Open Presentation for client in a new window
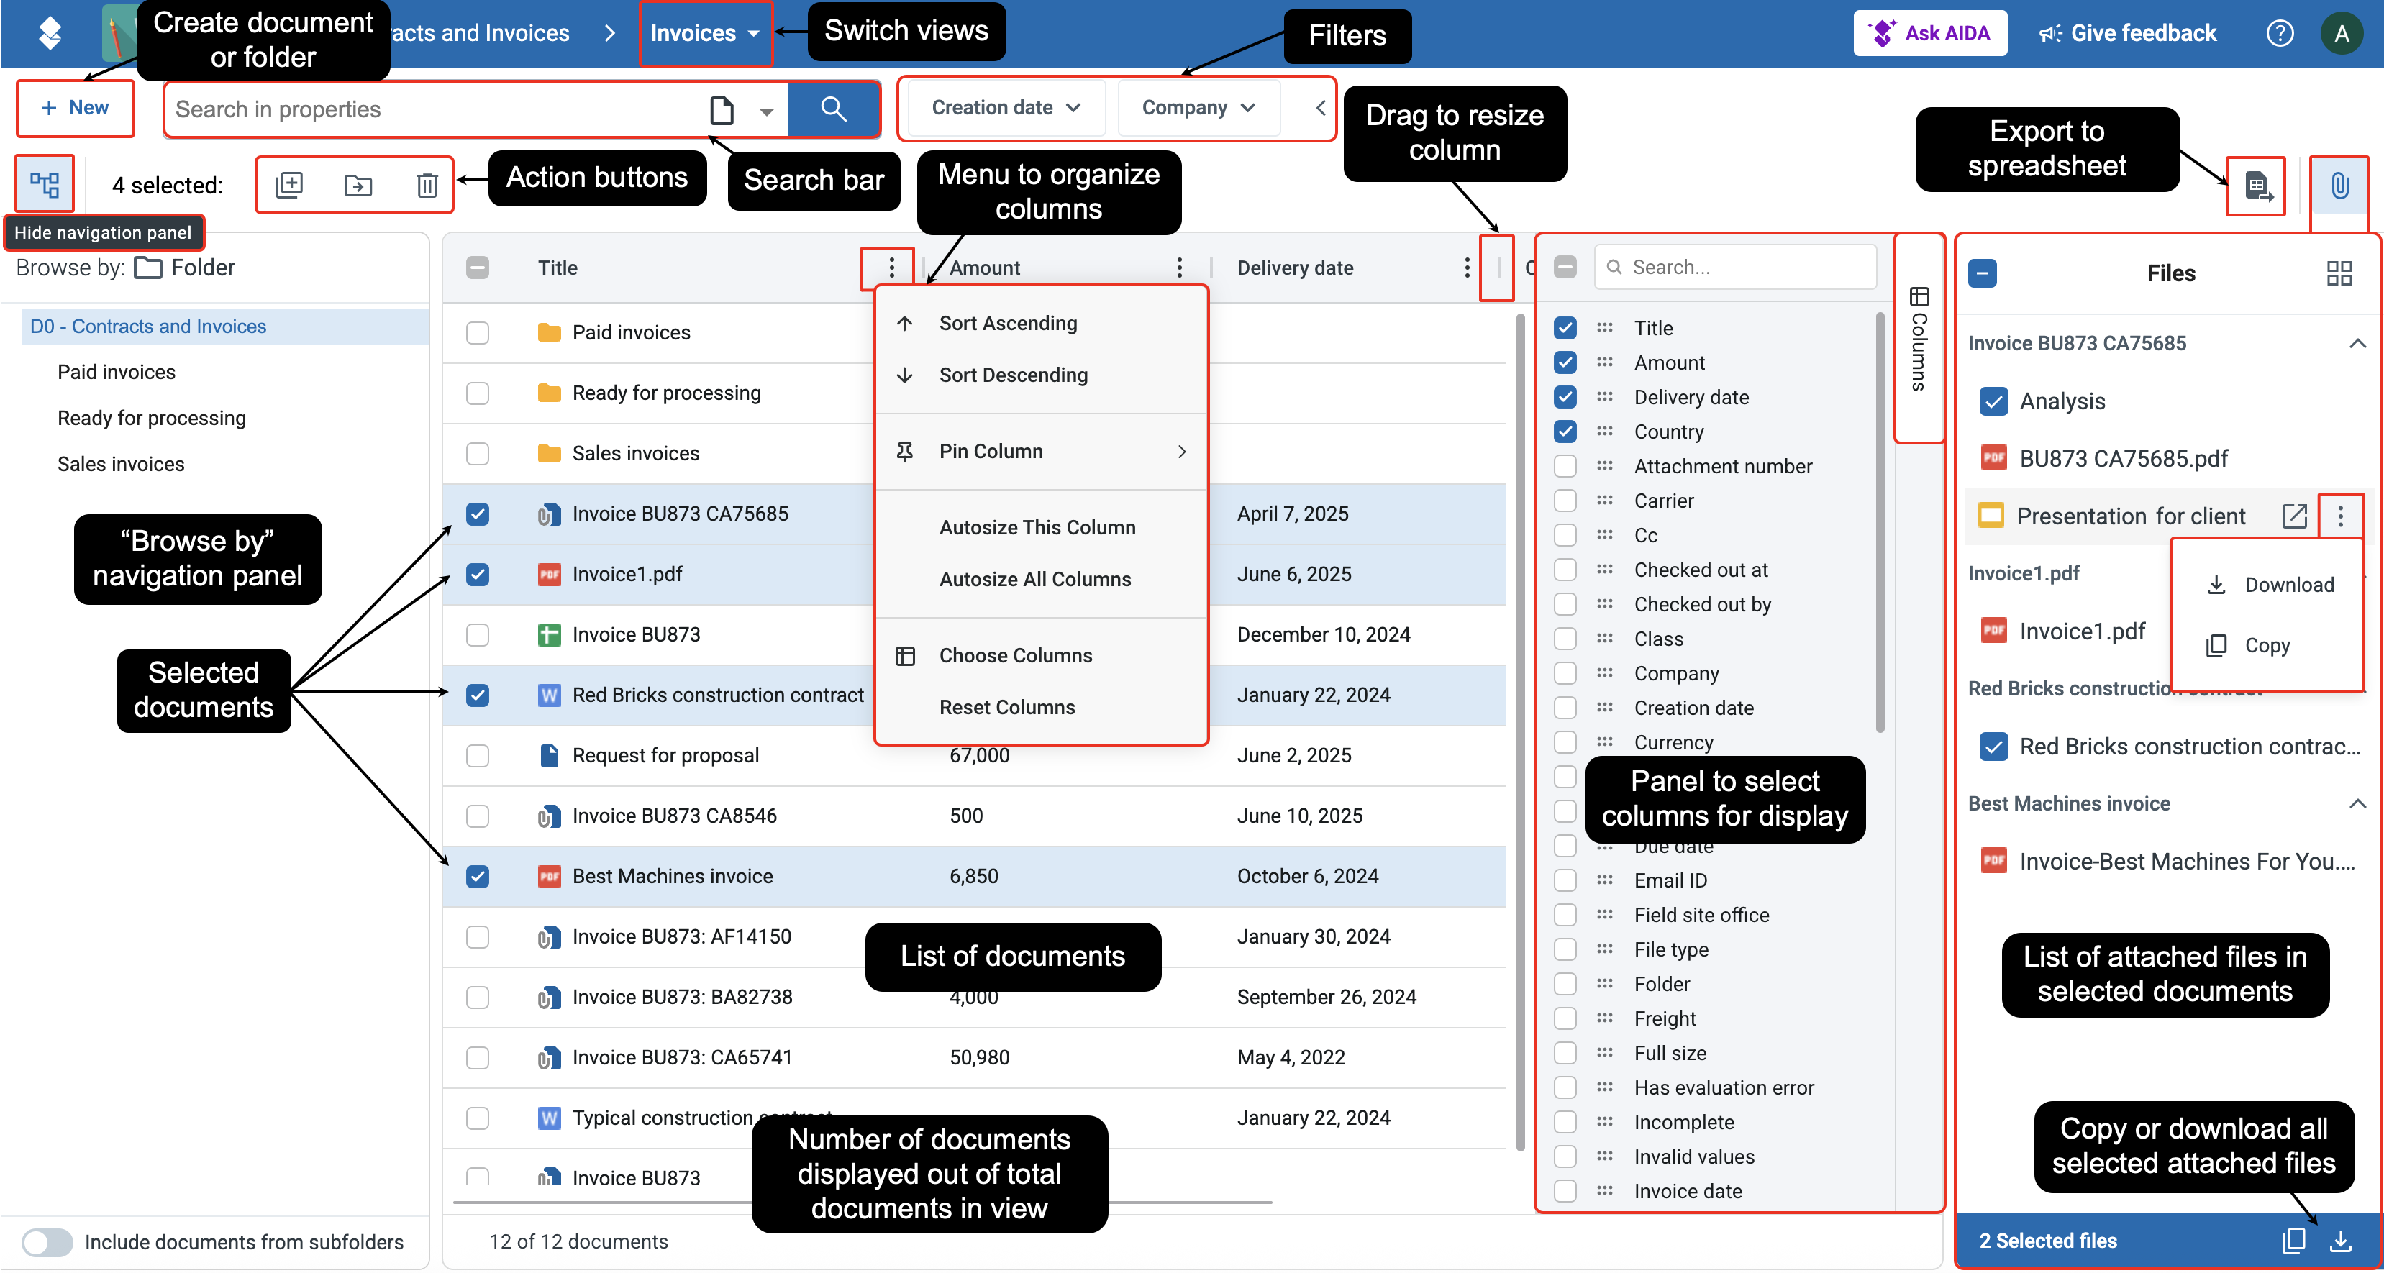The image size is (2384, 1273). 2294,515
